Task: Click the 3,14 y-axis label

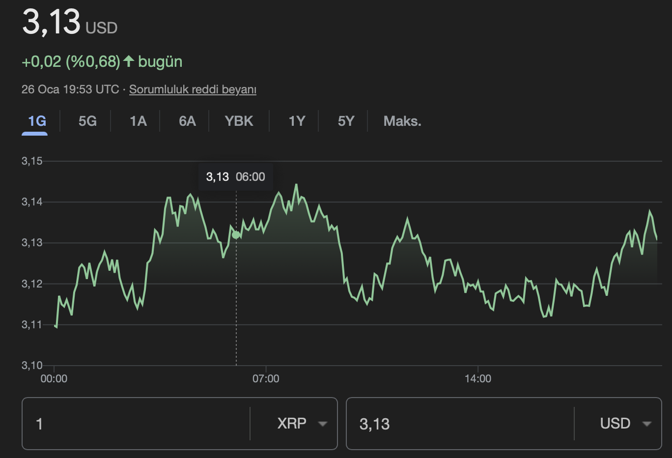Action: point(32,202)
